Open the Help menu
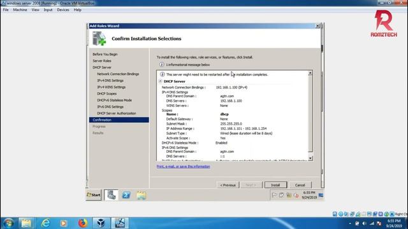The height and width of the screenshot is (229, 408). [x=78, y=10]
